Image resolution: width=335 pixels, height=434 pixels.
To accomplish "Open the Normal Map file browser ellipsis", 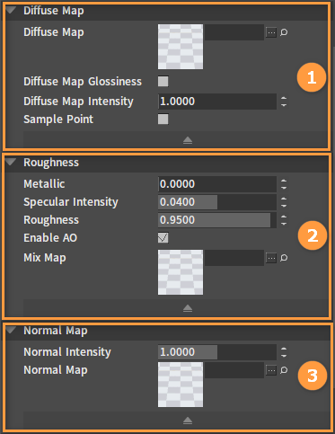I will tap(271, 370).
